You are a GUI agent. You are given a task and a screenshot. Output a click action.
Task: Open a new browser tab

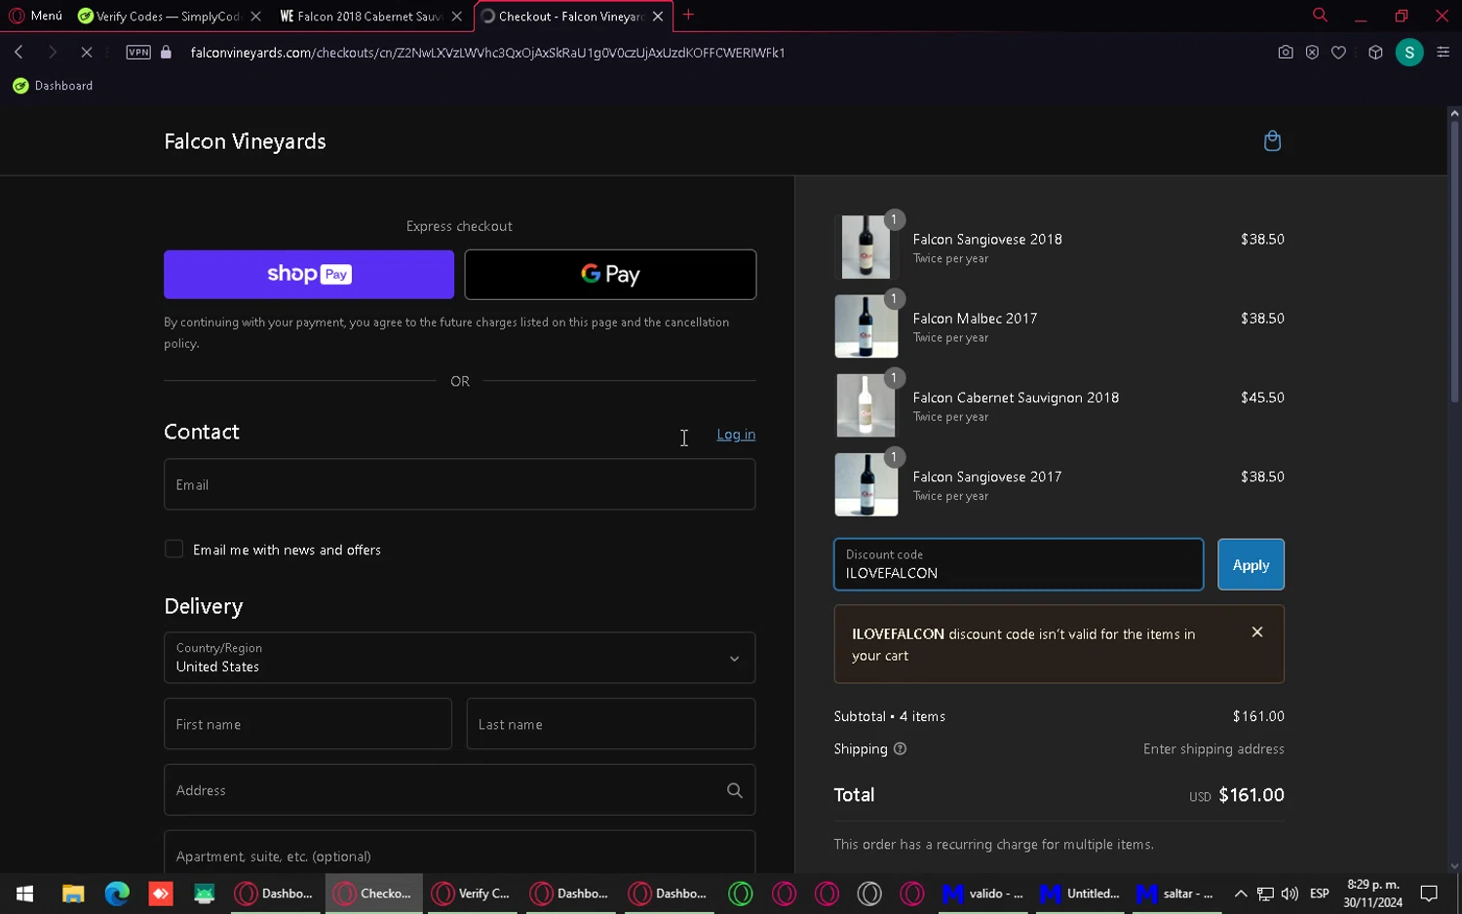click(x=688, y=16)
